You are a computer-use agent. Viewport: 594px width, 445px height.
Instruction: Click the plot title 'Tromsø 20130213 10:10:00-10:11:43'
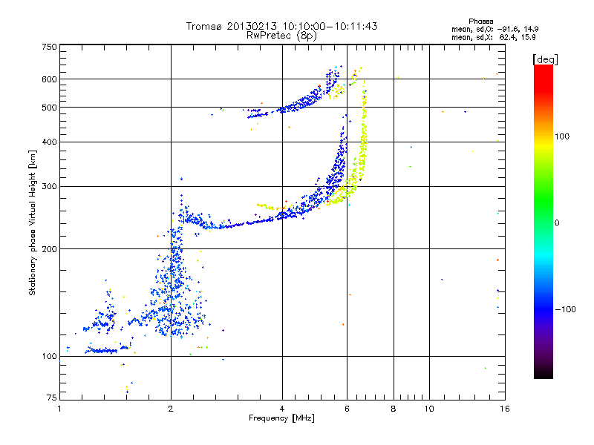point(281,26)
